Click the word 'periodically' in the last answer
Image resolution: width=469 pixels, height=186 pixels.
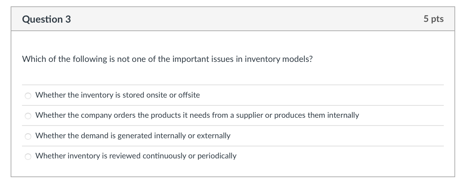coord(217,156)
